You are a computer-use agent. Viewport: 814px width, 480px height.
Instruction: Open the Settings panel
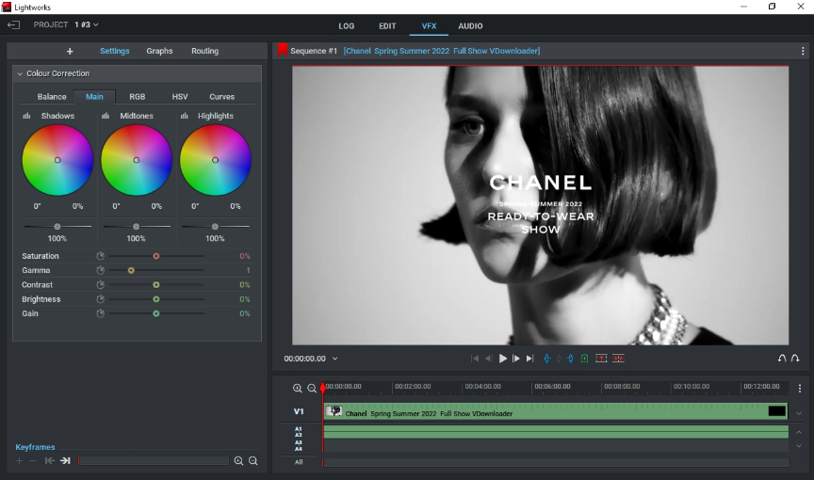(114, 51)
